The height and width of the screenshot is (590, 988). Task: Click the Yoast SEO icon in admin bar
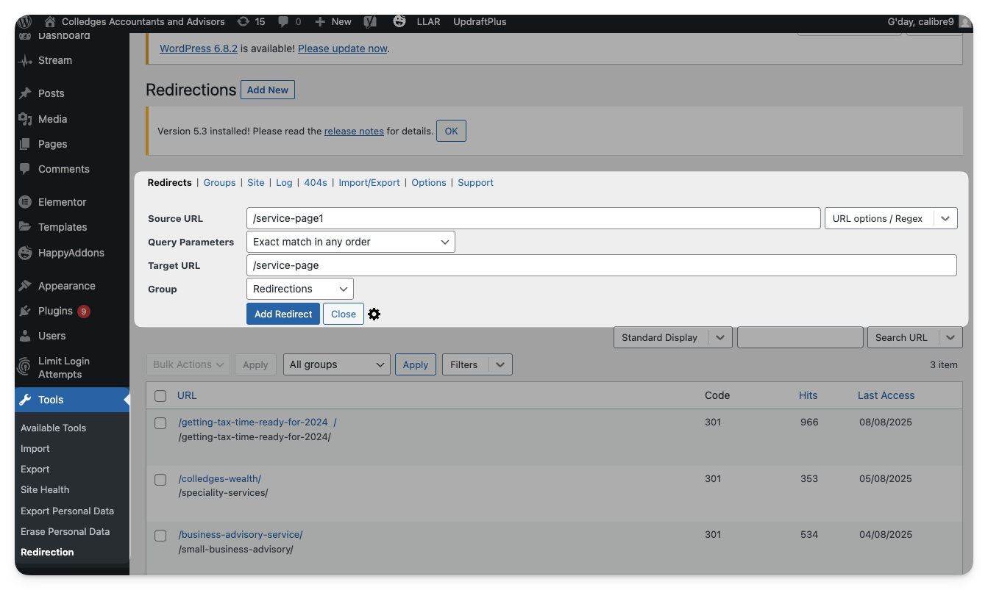pos(370,21)
